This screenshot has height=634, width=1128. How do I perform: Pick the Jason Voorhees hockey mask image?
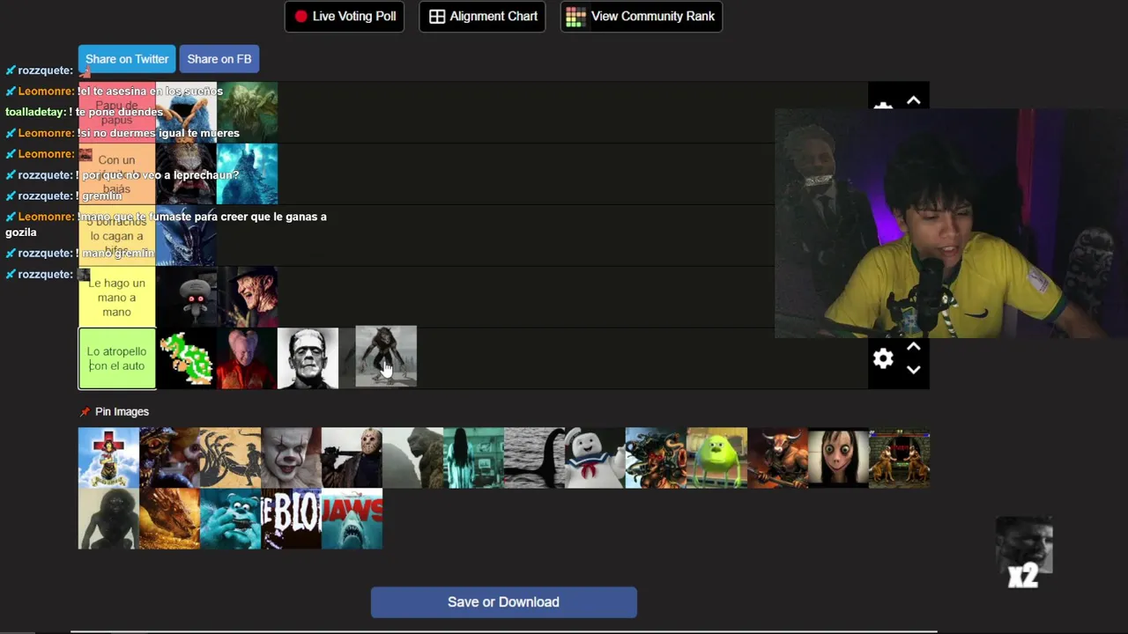(x=352, y=458)
